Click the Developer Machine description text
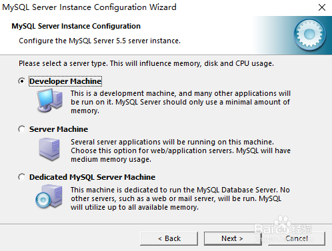The width and height of the screenshot is (332, 251). pyautogui.click(x=181, y=102)
